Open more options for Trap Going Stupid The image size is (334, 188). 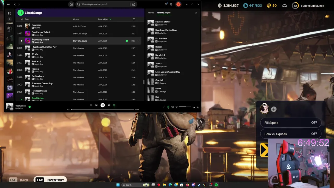tap(138, 41)
